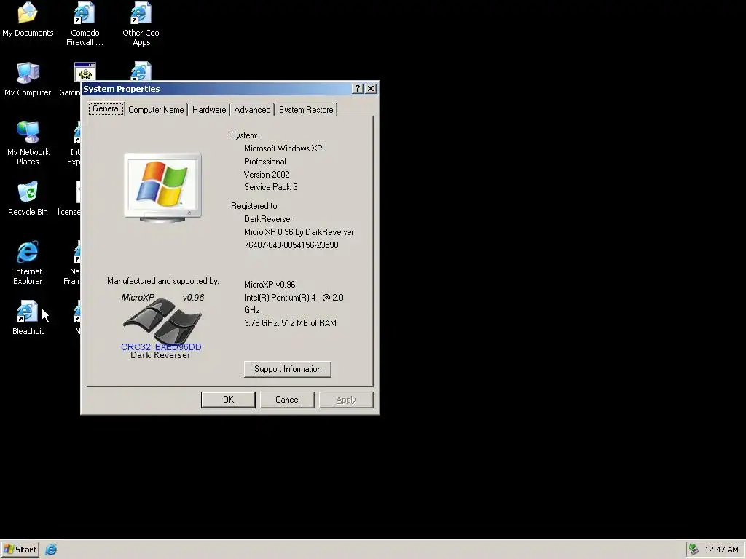Screen dimensions: 746x559
Task: Open My Network Places icon
Action: tap(28, 143)
